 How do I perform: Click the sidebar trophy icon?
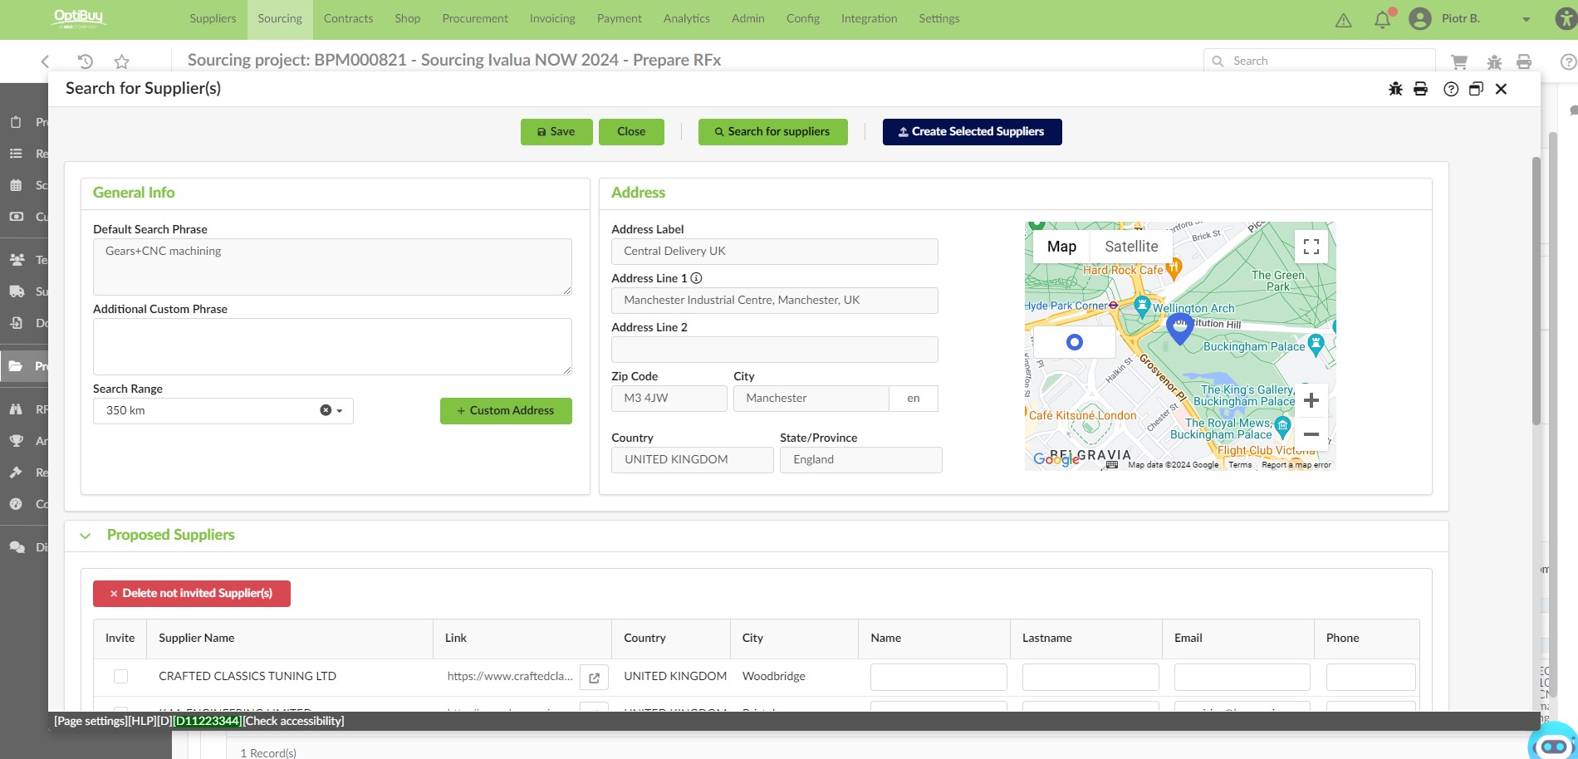coord(17,441)
